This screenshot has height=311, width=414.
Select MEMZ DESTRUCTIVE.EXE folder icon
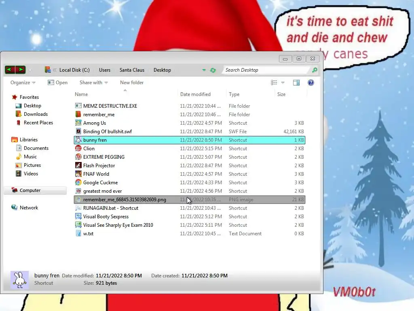click(x=78, y=106)
